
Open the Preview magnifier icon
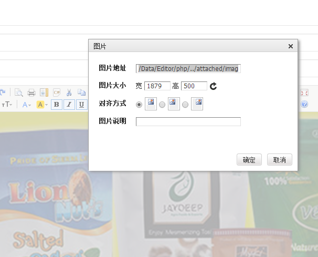click(18, 92)
